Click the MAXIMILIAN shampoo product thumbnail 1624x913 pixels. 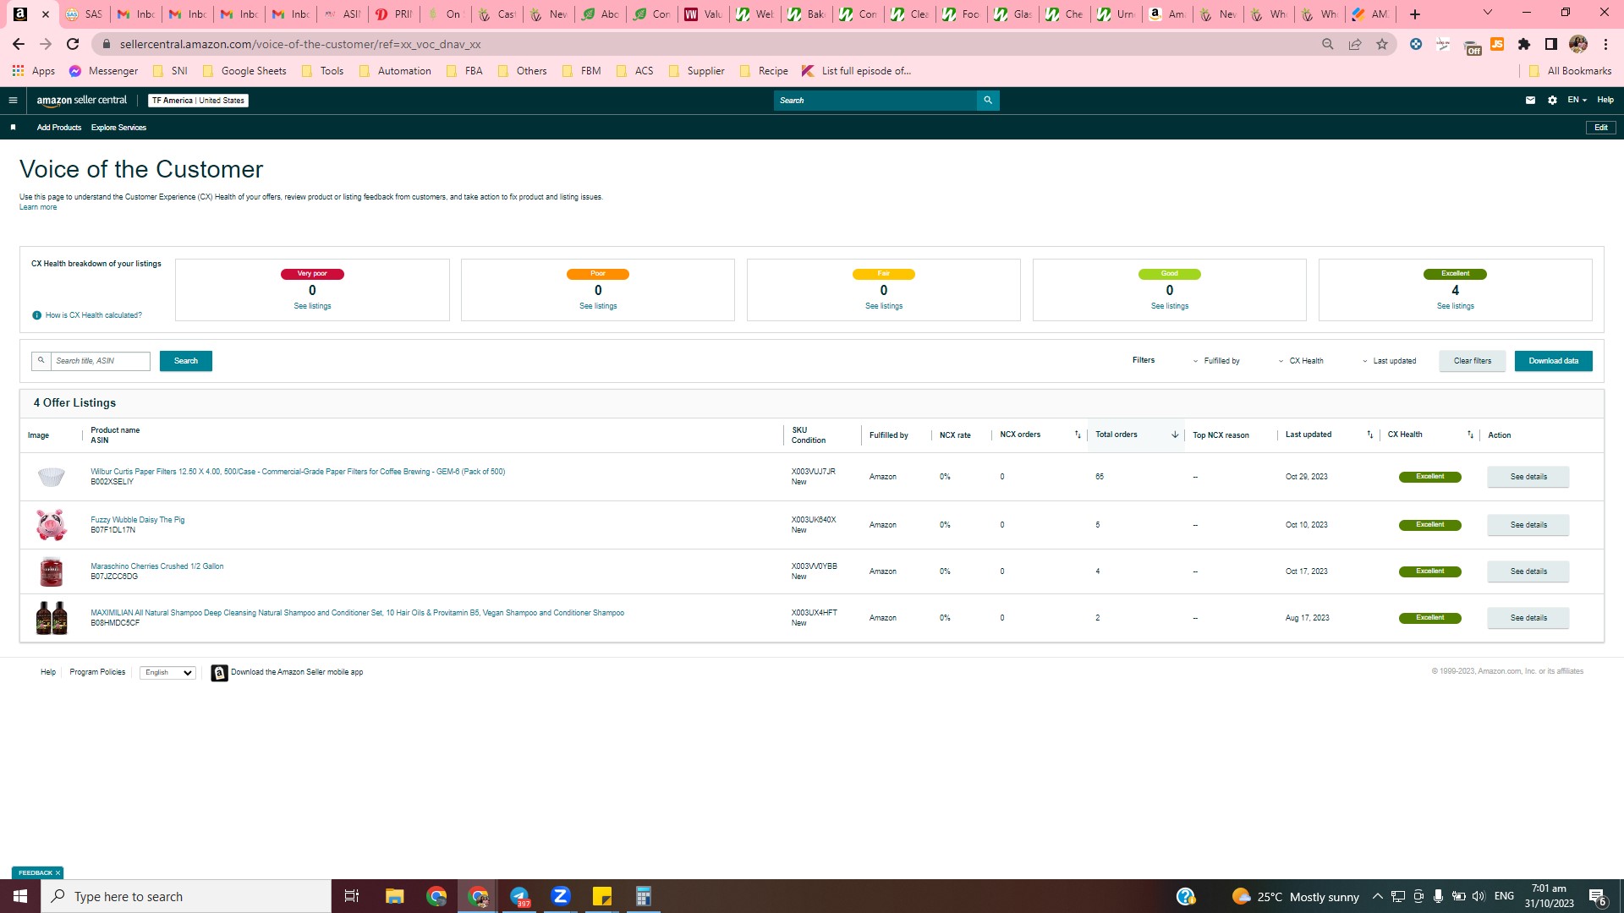point(52,618)
